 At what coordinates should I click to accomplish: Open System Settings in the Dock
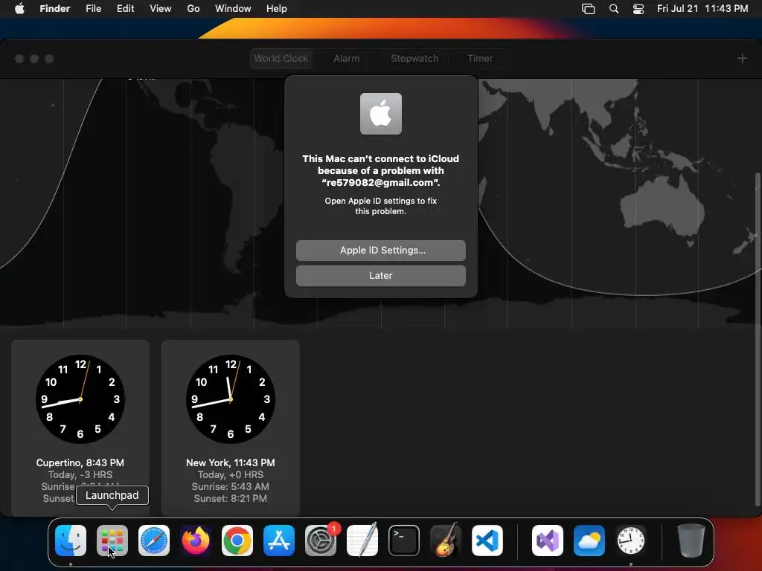click(321, 541)
